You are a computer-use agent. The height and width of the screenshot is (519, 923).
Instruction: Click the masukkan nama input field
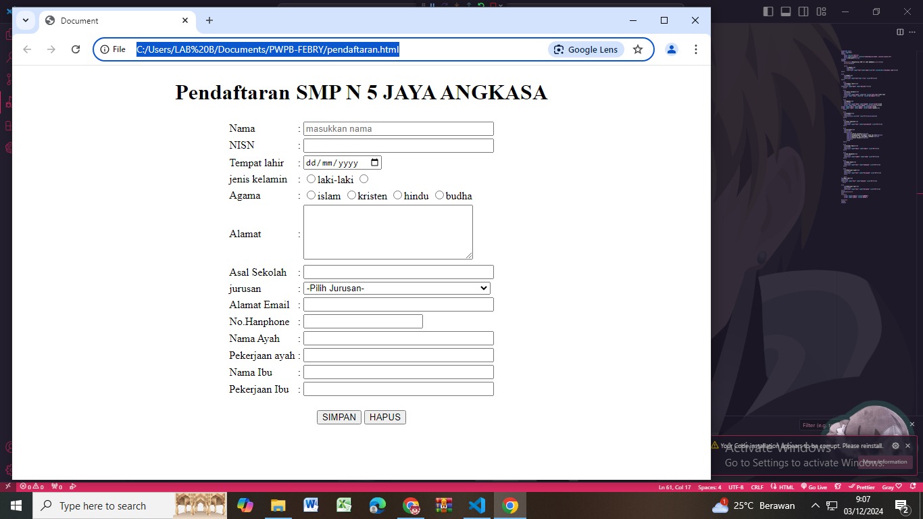(x=398, y=128)
